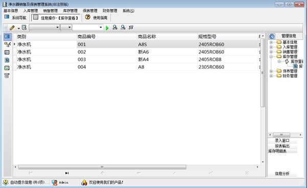Click the blue back arrow beside 管理信息
The image size is (307, 188).
tap(272, 36)
